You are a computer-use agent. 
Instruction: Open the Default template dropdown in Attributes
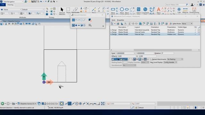click(x=33, y=10)
